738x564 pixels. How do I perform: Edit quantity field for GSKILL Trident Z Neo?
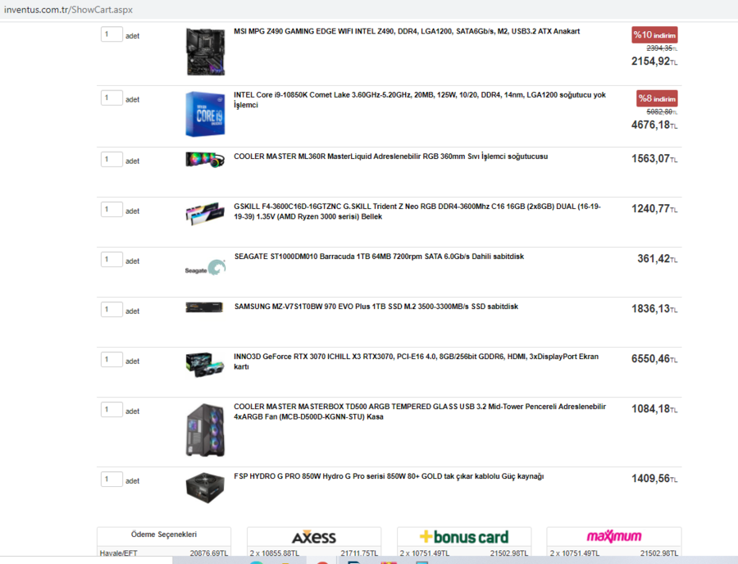pyautogui.click(x=112, y=209)
